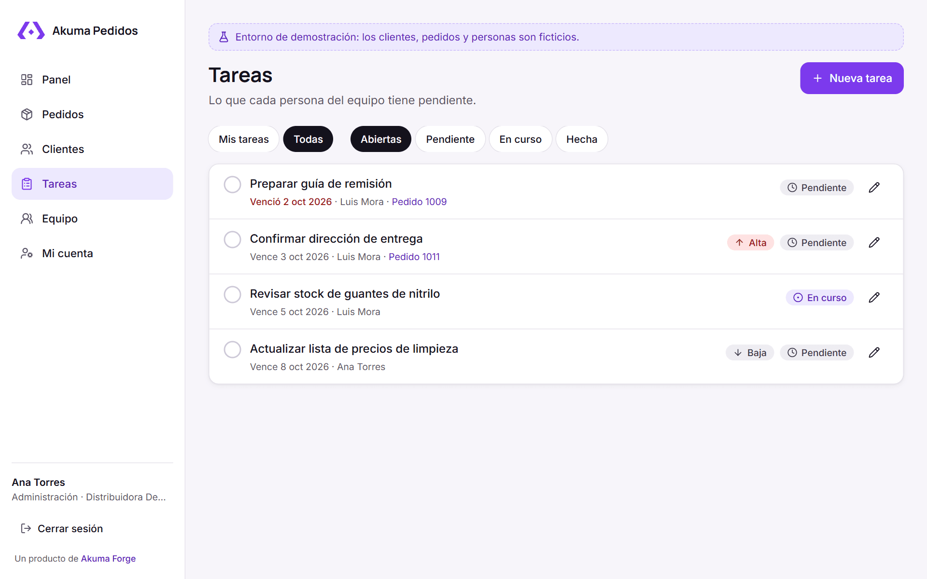Filter tasks by Pendiente status pill
This screenshot has width=927, height=579.
click(x=450, y=139)
